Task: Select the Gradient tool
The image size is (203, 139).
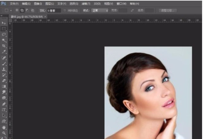Action: click(4, 86)
